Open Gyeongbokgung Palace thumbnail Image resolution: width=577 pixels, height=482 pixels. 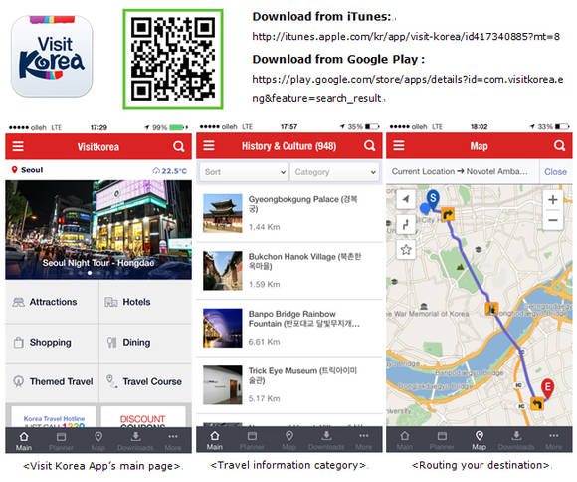point(223,213)
